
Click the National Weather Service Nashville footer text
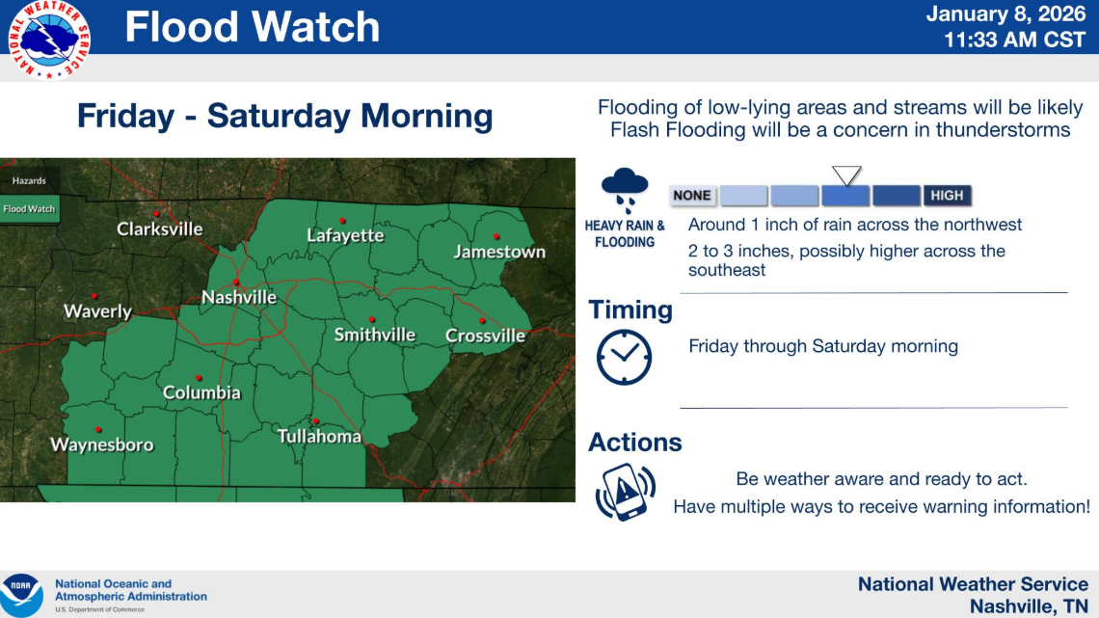coord(973,595)
